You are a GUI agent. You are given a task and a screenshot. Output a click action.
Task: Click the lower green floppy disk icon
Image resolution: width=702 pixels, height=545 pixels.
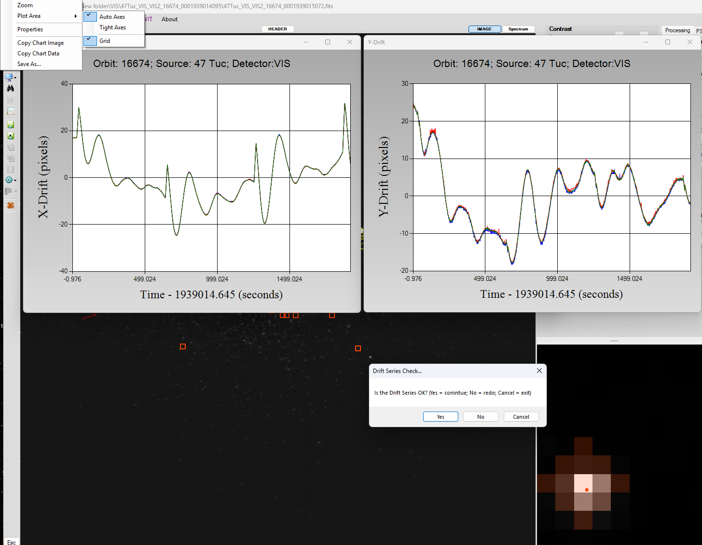coord(10,136)
